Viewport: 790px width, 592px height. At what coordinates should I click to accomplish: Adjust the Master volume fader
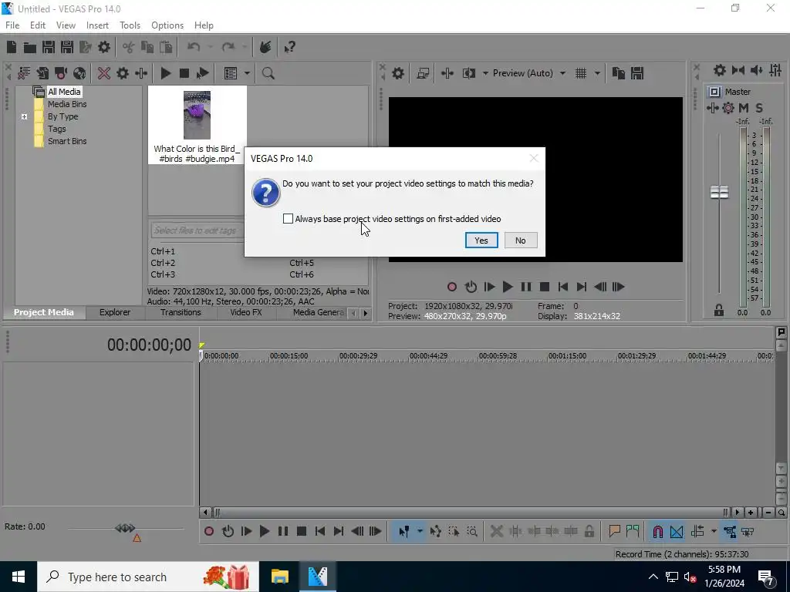(x=719, y=192)
